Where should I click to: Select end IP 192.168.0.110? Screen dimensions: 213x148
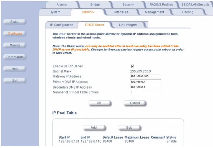coord(91,141)
